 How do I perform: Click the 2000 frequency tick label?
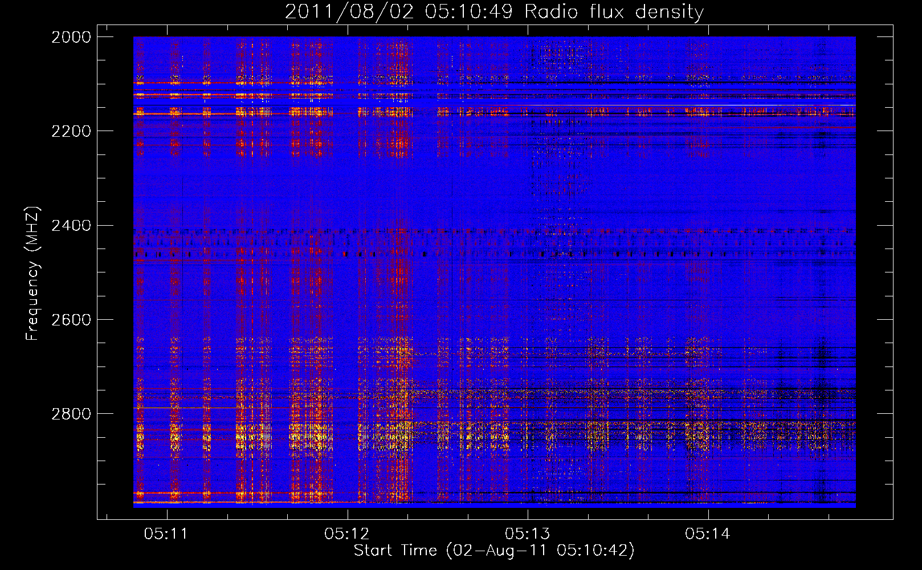click(x=71, y=37)
